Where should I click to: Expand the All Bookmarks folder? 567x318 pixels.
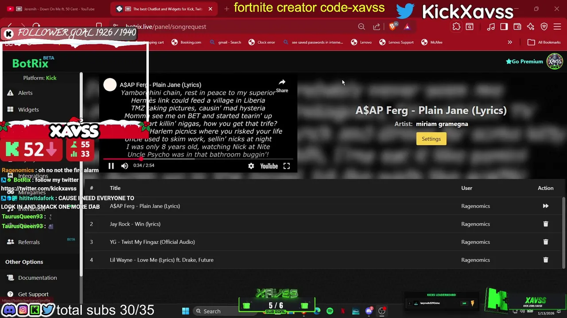tap(544, 42)
